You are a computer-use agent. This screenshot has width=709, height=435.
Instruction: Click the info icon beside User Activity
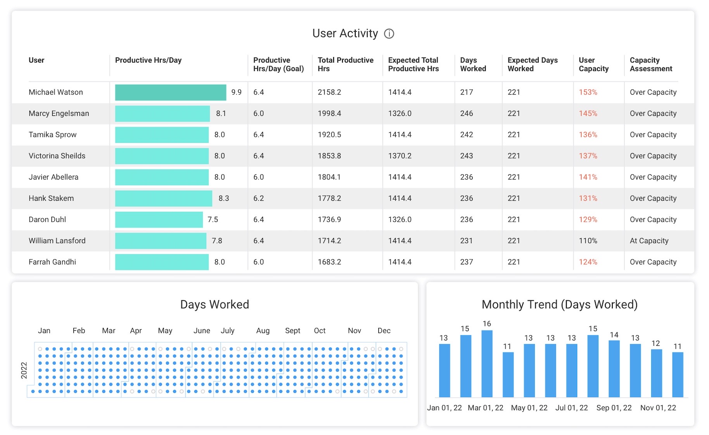coord(389,34)
